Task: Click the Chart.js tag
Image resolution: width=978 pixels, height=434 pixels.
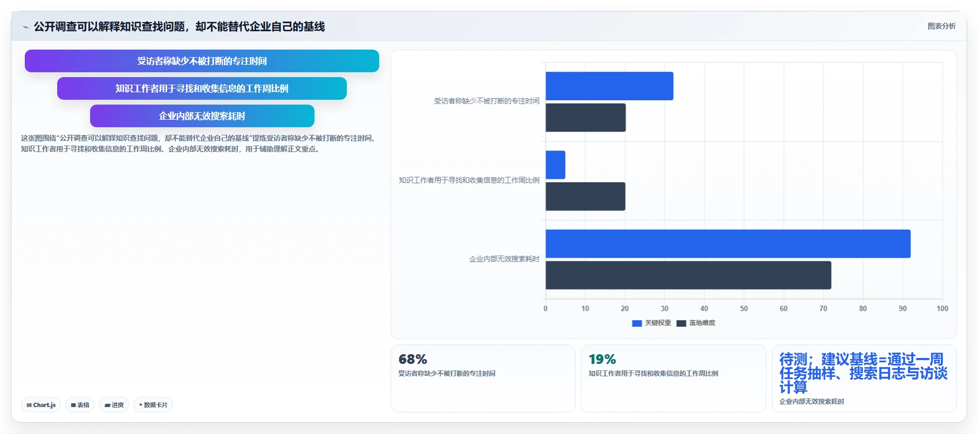Action: pyautogui.click(x=41, y=405)
